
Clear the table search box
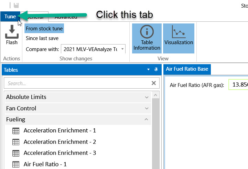coord(154,83)
